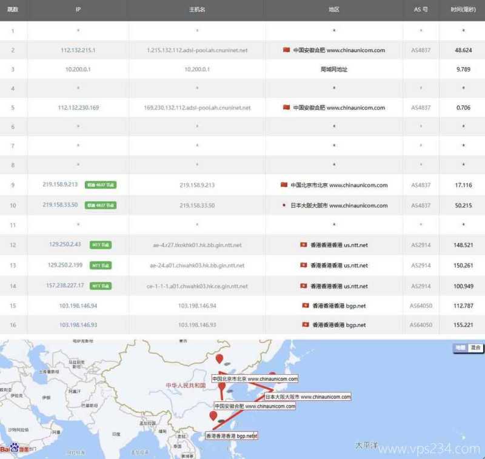Click the Baidu logo on the map
The width and height of the screenshot is (485, 459).
[x=13, y=449]
